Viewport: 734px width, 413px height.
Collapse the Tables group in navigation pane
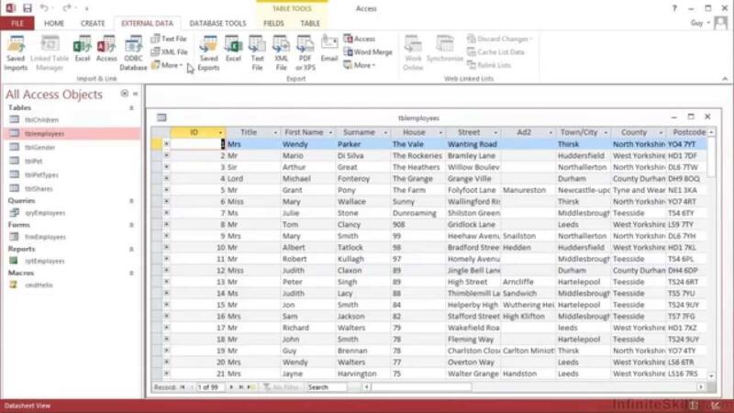click(x=131, y=108)
